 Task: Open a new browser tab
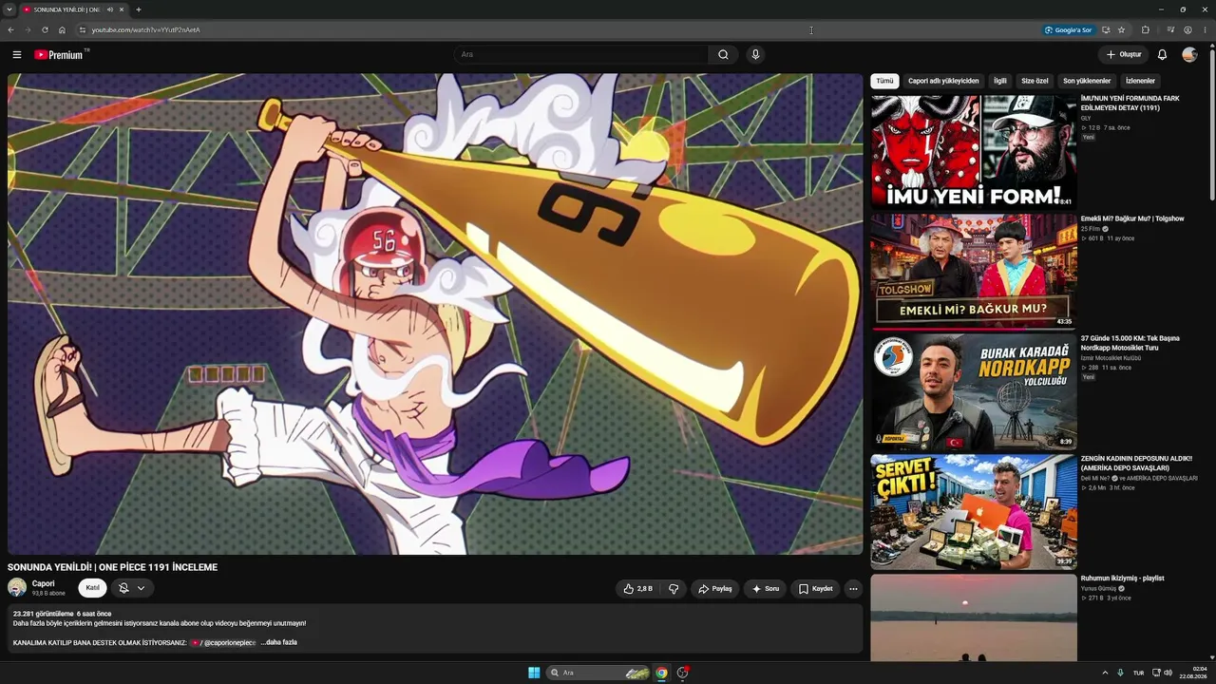[138, 9]
